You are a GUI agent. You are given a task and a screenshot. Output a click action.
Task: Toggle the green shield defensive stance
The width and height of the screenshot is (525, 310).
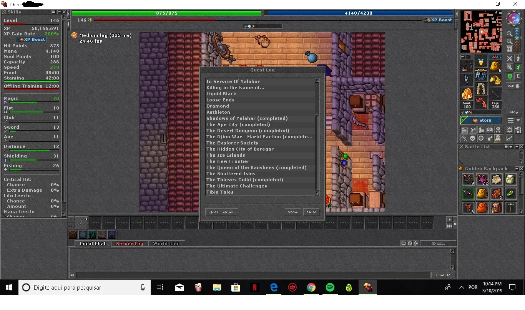point(510,76)
